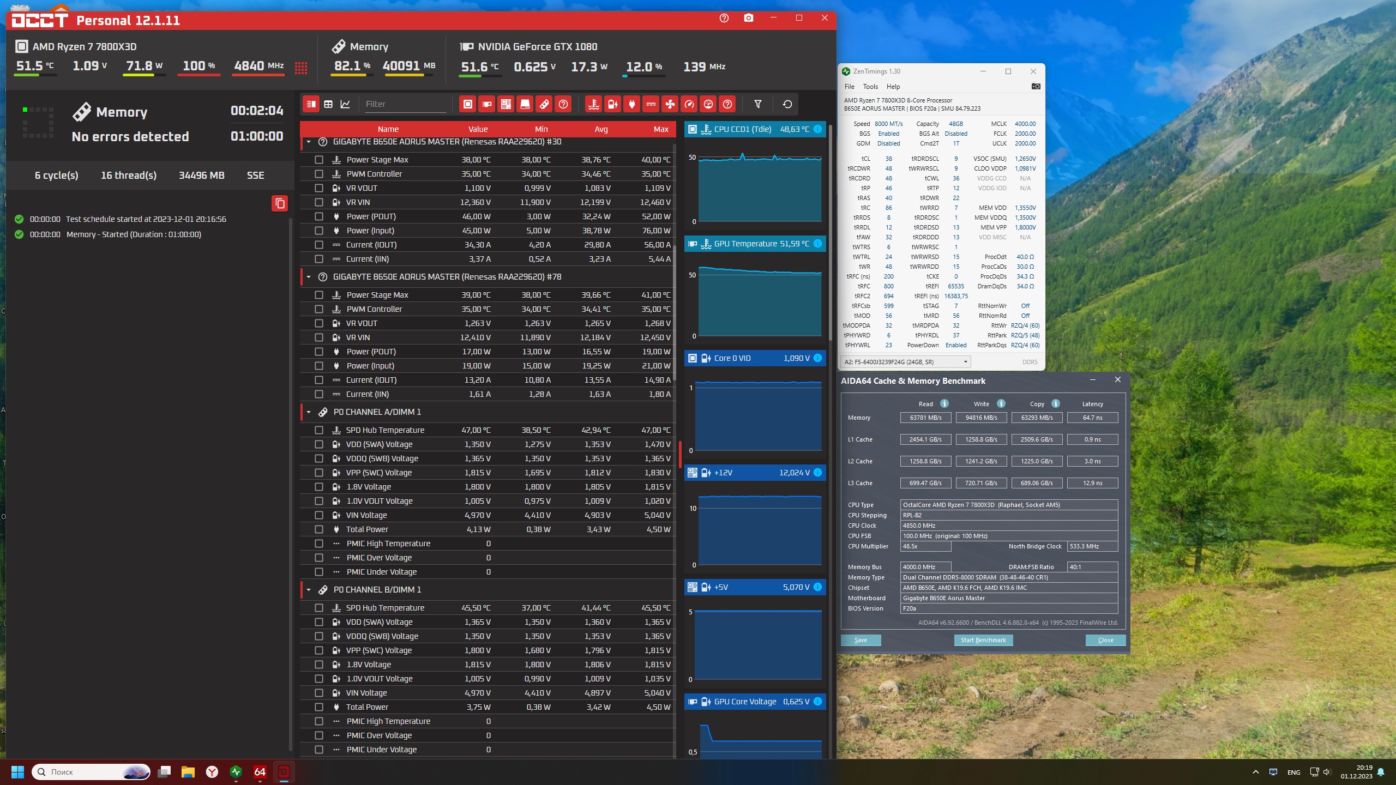Image resolution: width=1396 pixels, height=785 pixels.
Task: Click the AIDA64 Save button
Action: click(861, 640)
